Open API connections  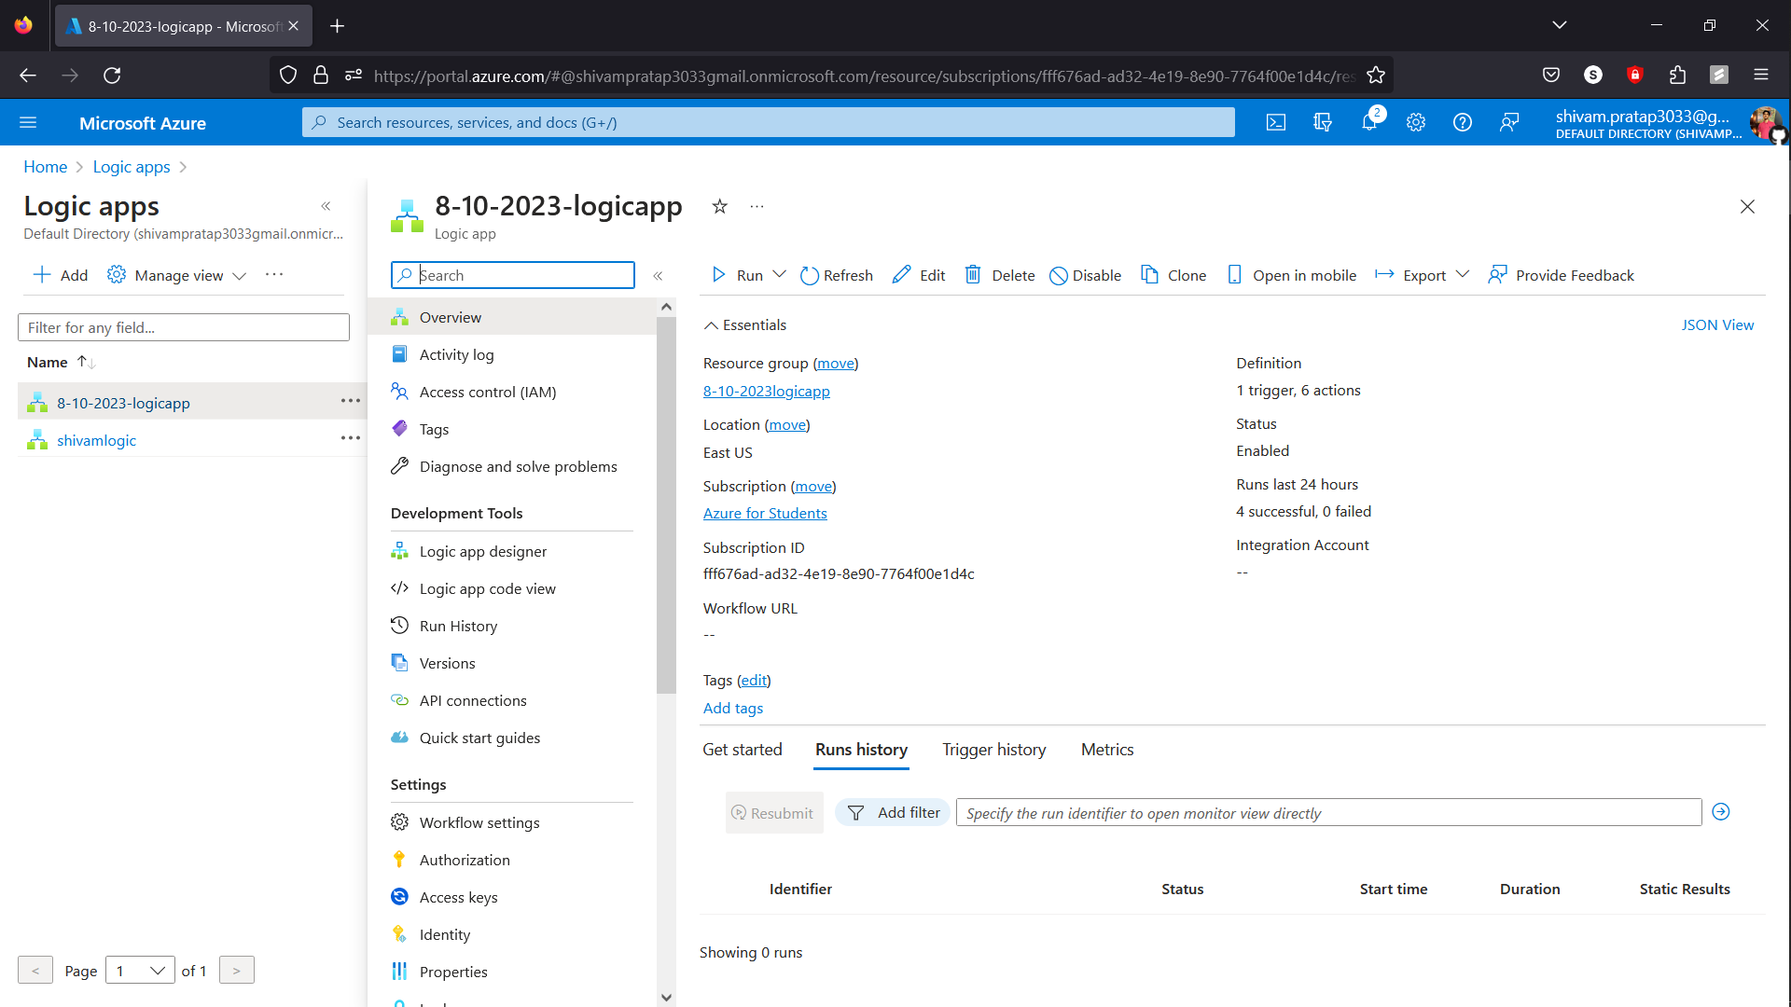472,700
